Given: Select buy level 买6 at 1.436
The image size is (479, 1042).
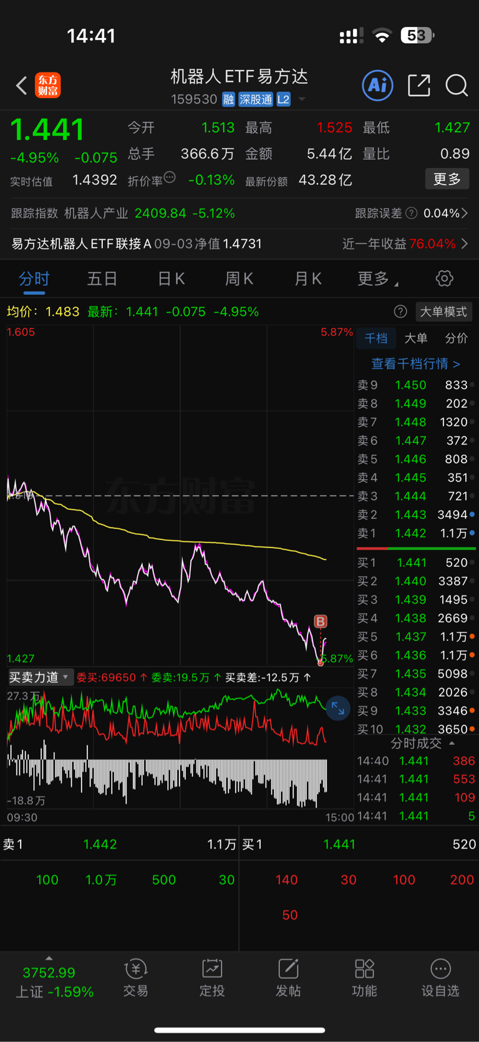Looking at the screenshot, I should click(x=416, y=655).
